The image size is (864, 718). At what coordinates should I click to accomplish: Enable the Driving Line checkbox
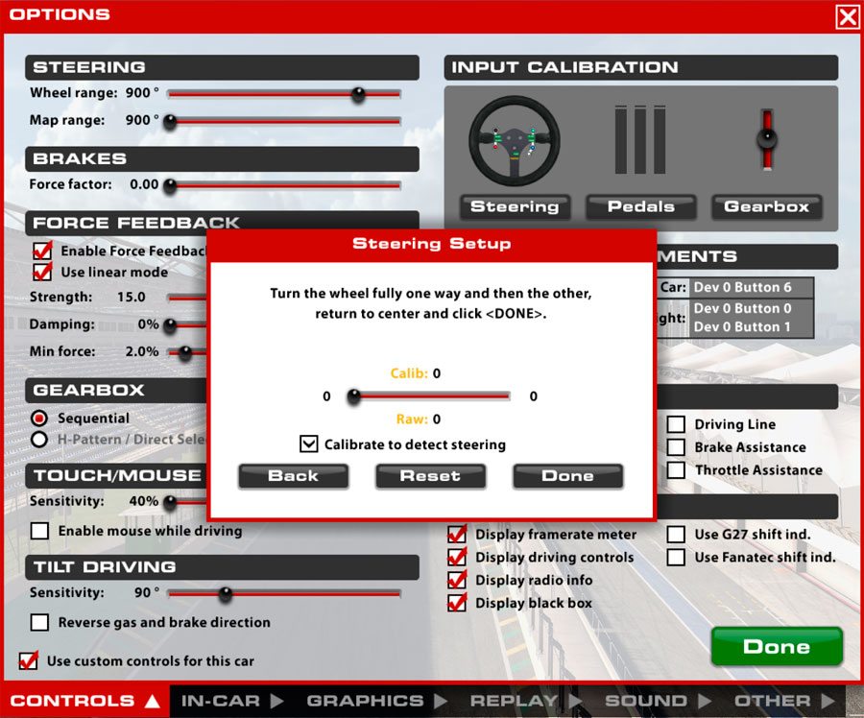677,424
